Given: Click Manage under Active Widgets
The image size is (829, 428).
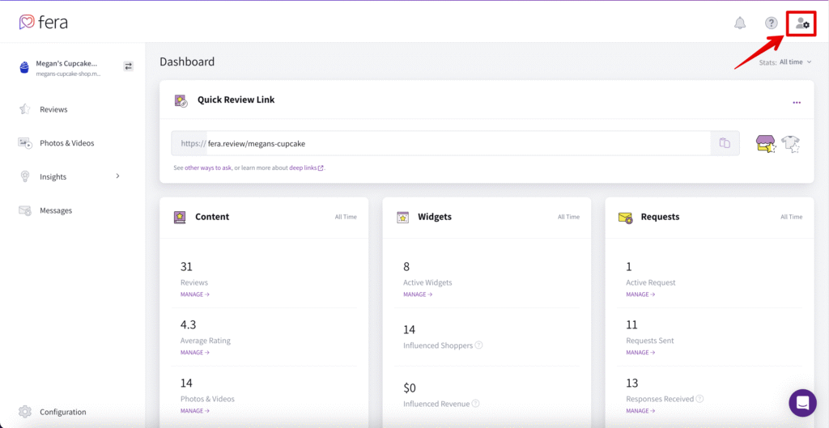Looking at the screenshot, I should point(418,295).
